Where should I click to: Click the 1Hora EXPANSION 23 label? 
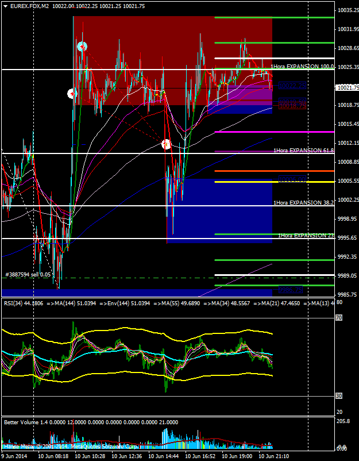click(306, 235)
